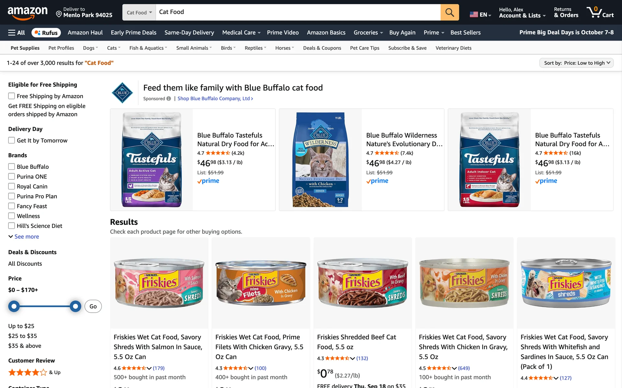Click the Sponsored info icon
Image resolution: width=622 pixels, height=388 pixels.
168,99
